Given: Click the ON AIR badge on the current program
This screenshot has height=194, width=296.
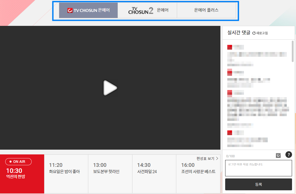Looking at the screenshot, I should [x=18, y=162].
